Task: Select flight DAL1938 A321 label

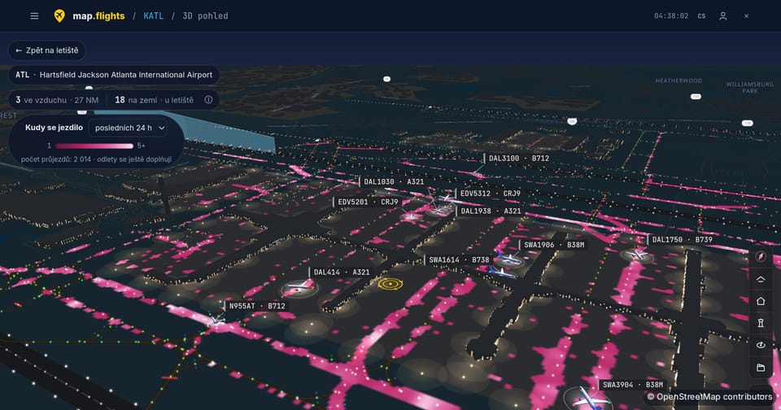Action: [490, 211]
